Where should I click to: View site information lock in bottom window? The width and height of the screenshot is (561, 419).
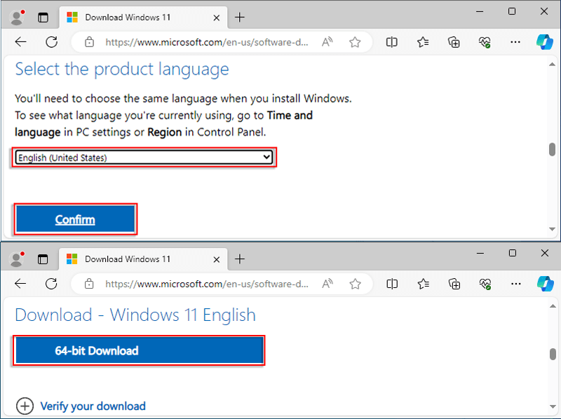click(x=89, y=284)
